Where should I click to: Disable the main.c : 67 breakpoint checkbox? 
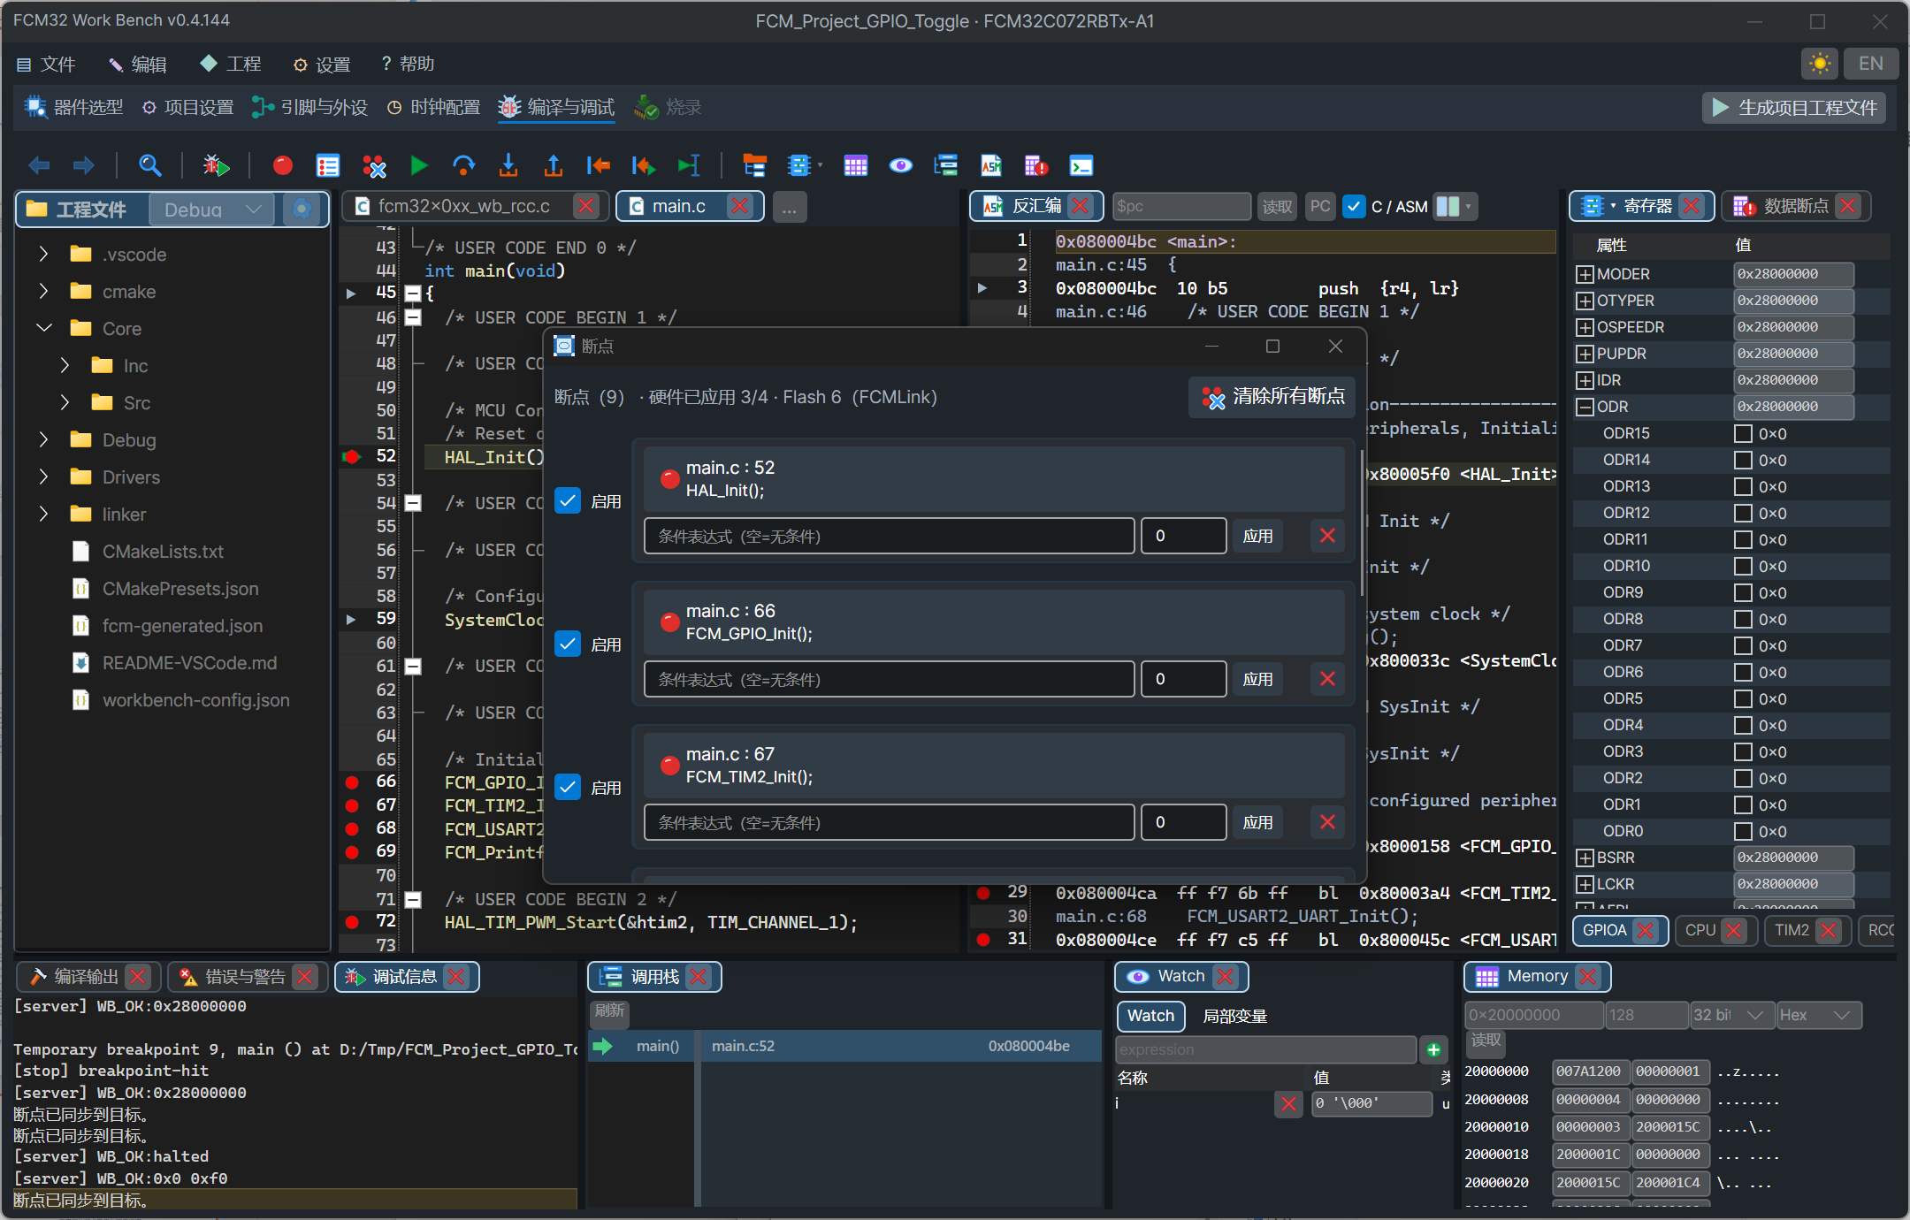tap(568, 787)
